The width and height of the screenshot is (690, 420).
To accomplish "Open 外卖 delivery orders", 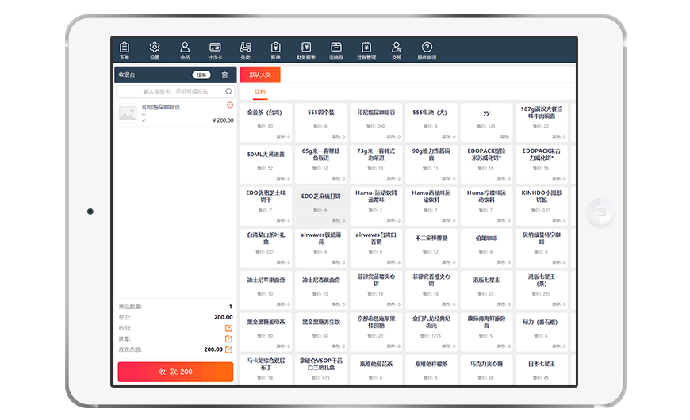I will point(246,50).
